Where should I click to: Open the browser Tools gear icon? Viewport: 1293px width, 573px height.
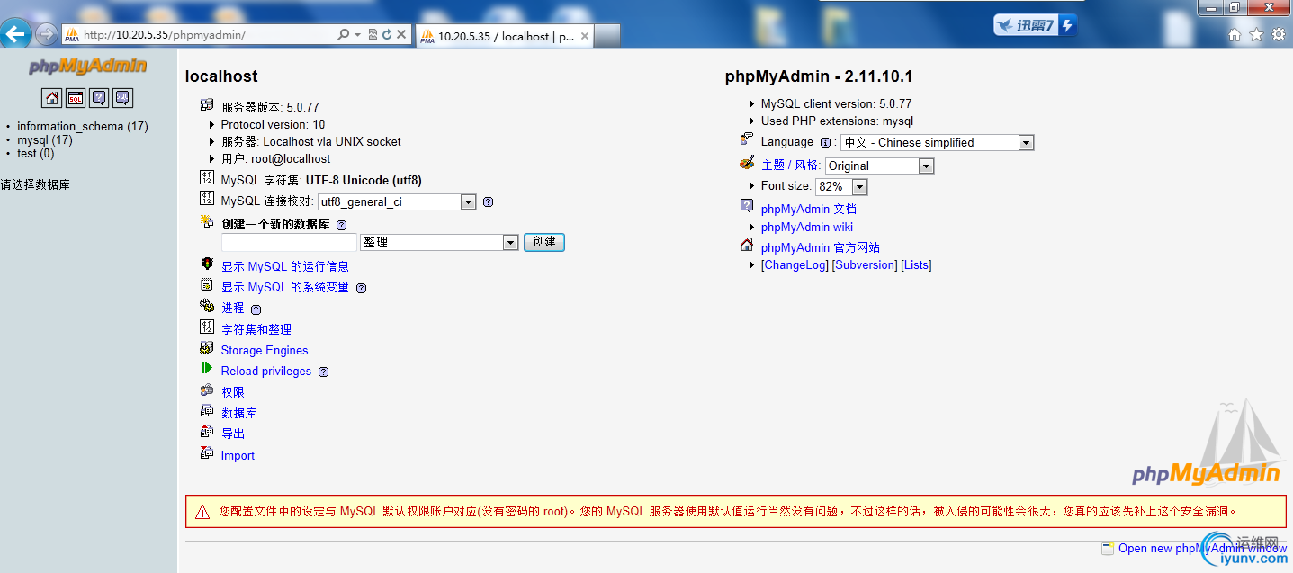tap(1278, 35)
